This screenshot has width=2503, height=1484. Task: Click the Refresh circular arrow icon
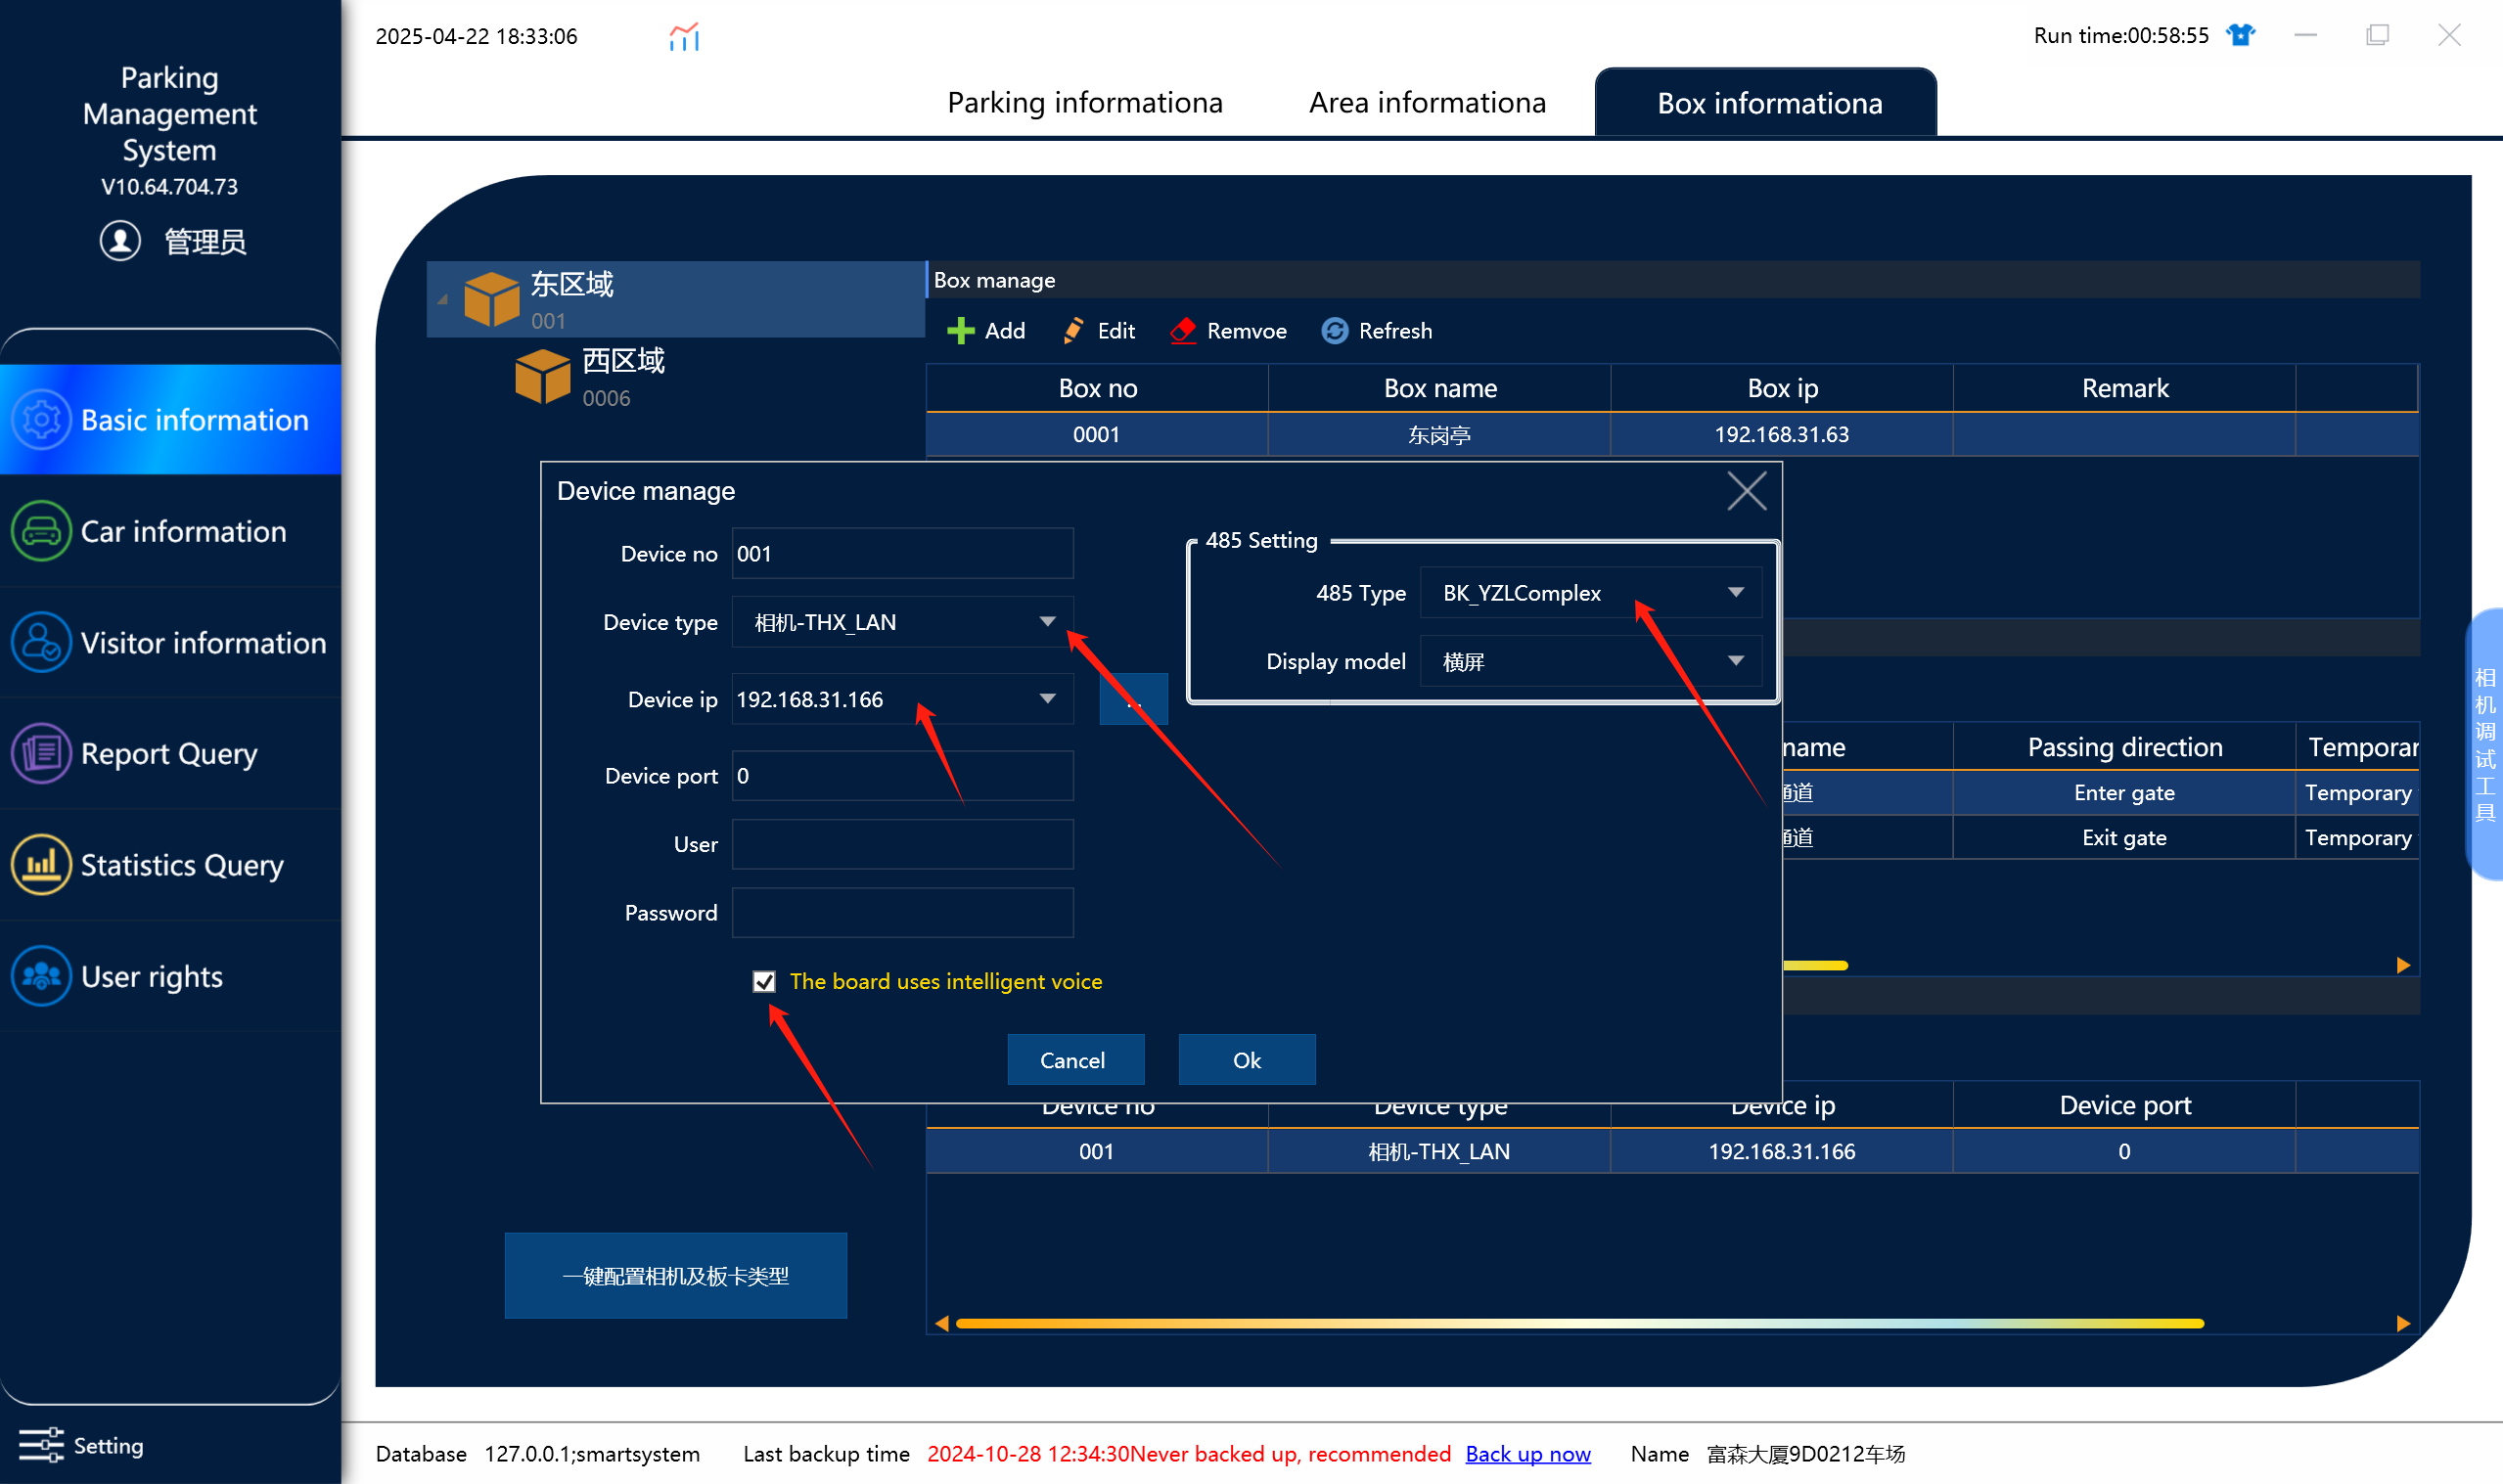click(x=1334, y=331)
